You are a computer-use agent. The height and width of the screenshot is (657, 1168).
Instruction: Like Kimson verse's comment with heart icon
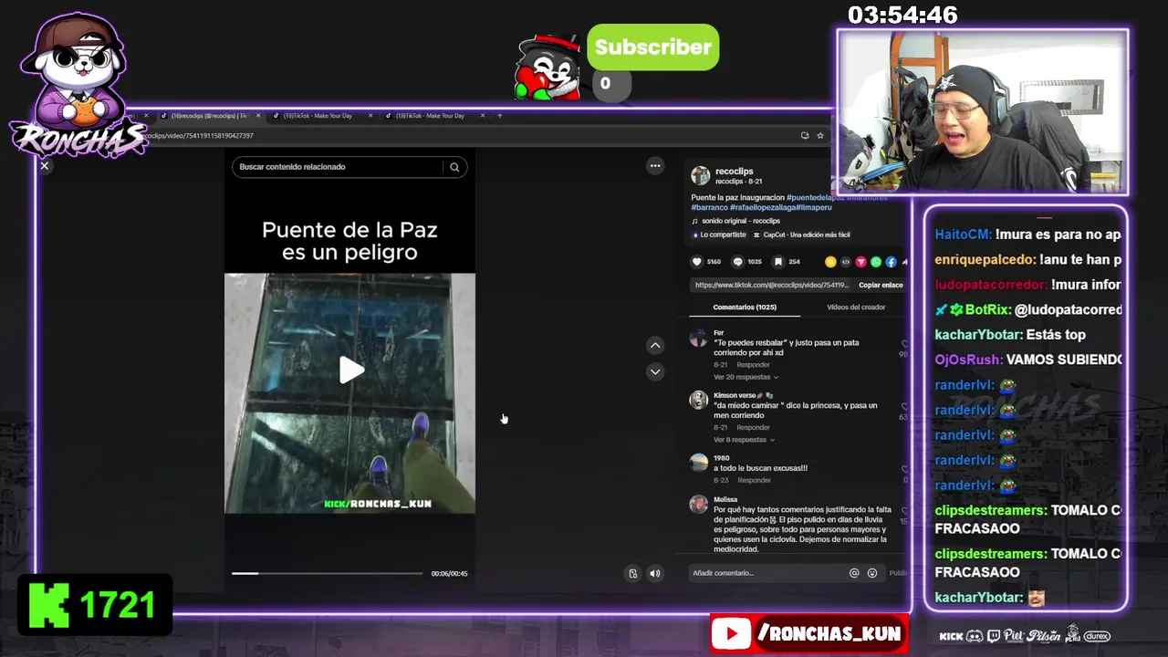point(904,407)
